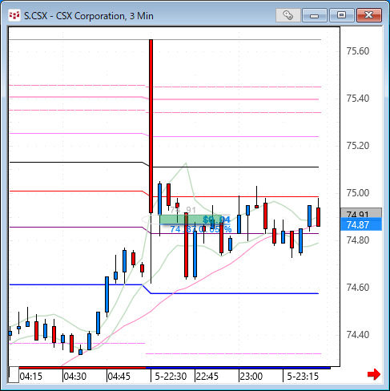Click the CQG chart app icon in the title bar
The width and height of the screenshot is (390, 391).
click(x=14, y=15)
